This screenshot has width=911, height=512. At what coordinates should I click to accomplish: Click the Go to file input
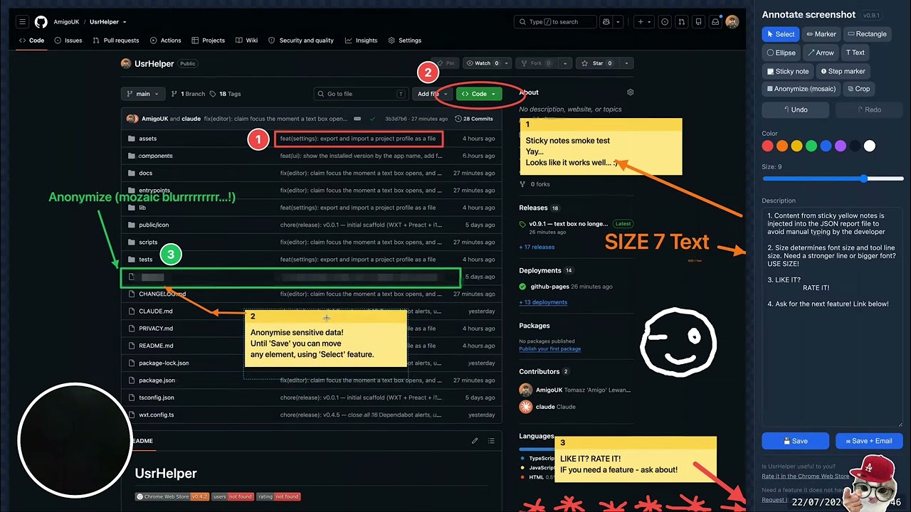[360, 94]
